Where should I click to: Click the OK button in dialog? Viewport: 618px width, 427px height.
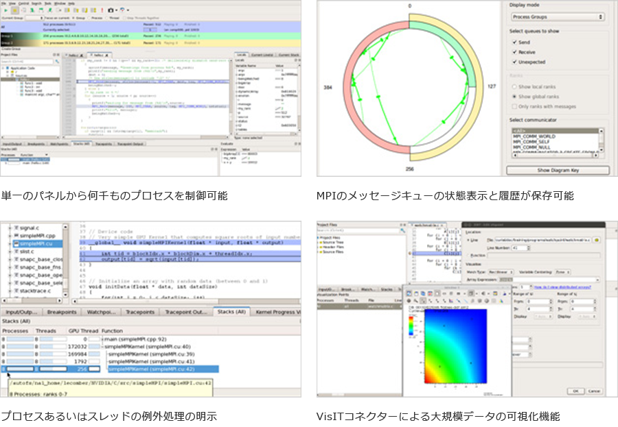point(575,391)
